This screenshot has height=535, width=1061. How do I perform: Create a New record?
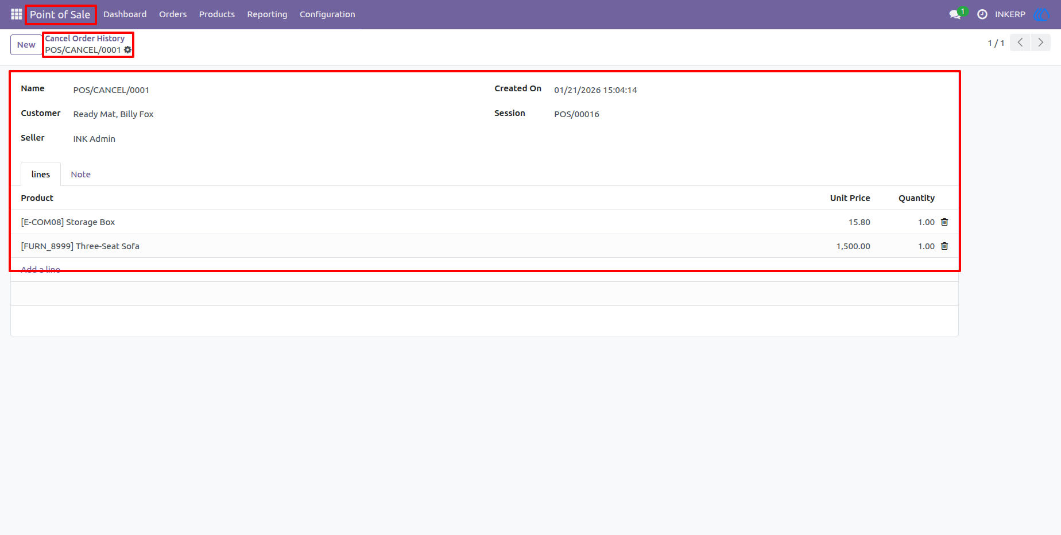tap(26, 45)
